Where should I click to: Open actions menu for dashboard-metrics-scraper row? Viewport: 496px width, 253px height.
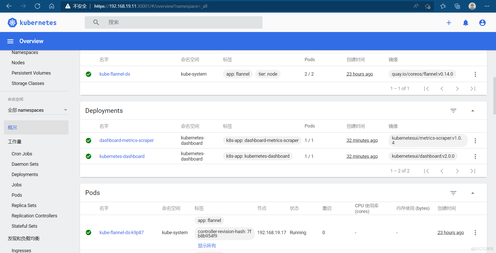click(475, 141)
